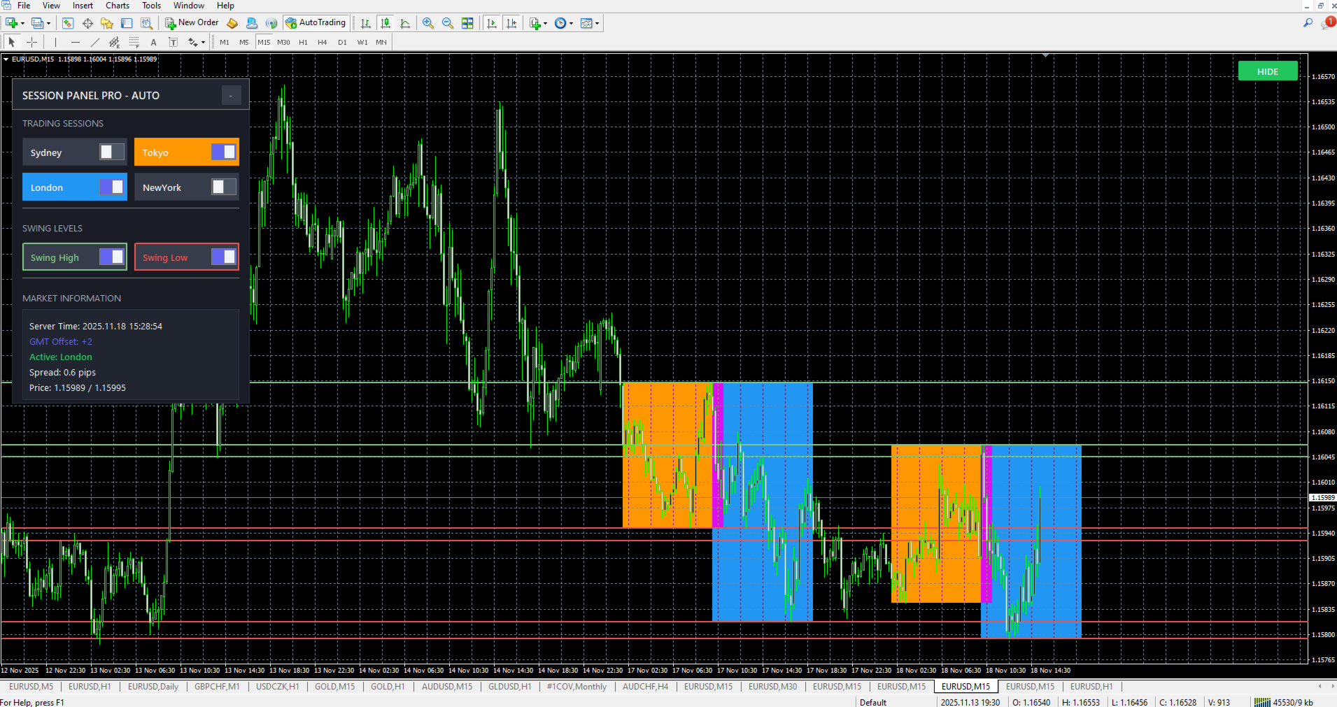Switch to the AUDCHF,H4 chart tab
Screen dimensions: 1337x707
coord(645,687)
